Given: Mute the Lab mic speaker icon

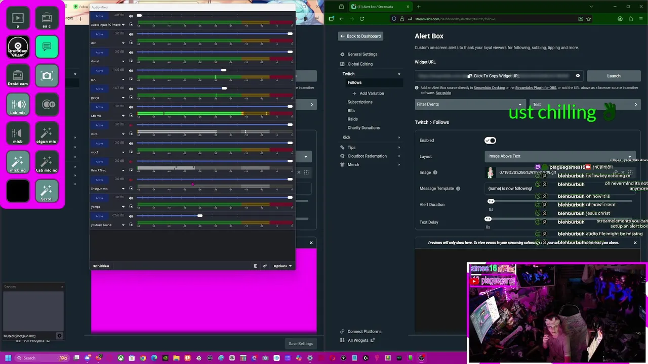Looking at the screenshot, I should pos(131,107).
